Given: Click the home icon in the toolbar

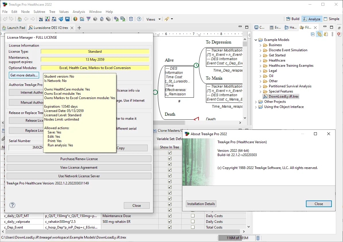Looking at the screenshot, I should (20, 19).
